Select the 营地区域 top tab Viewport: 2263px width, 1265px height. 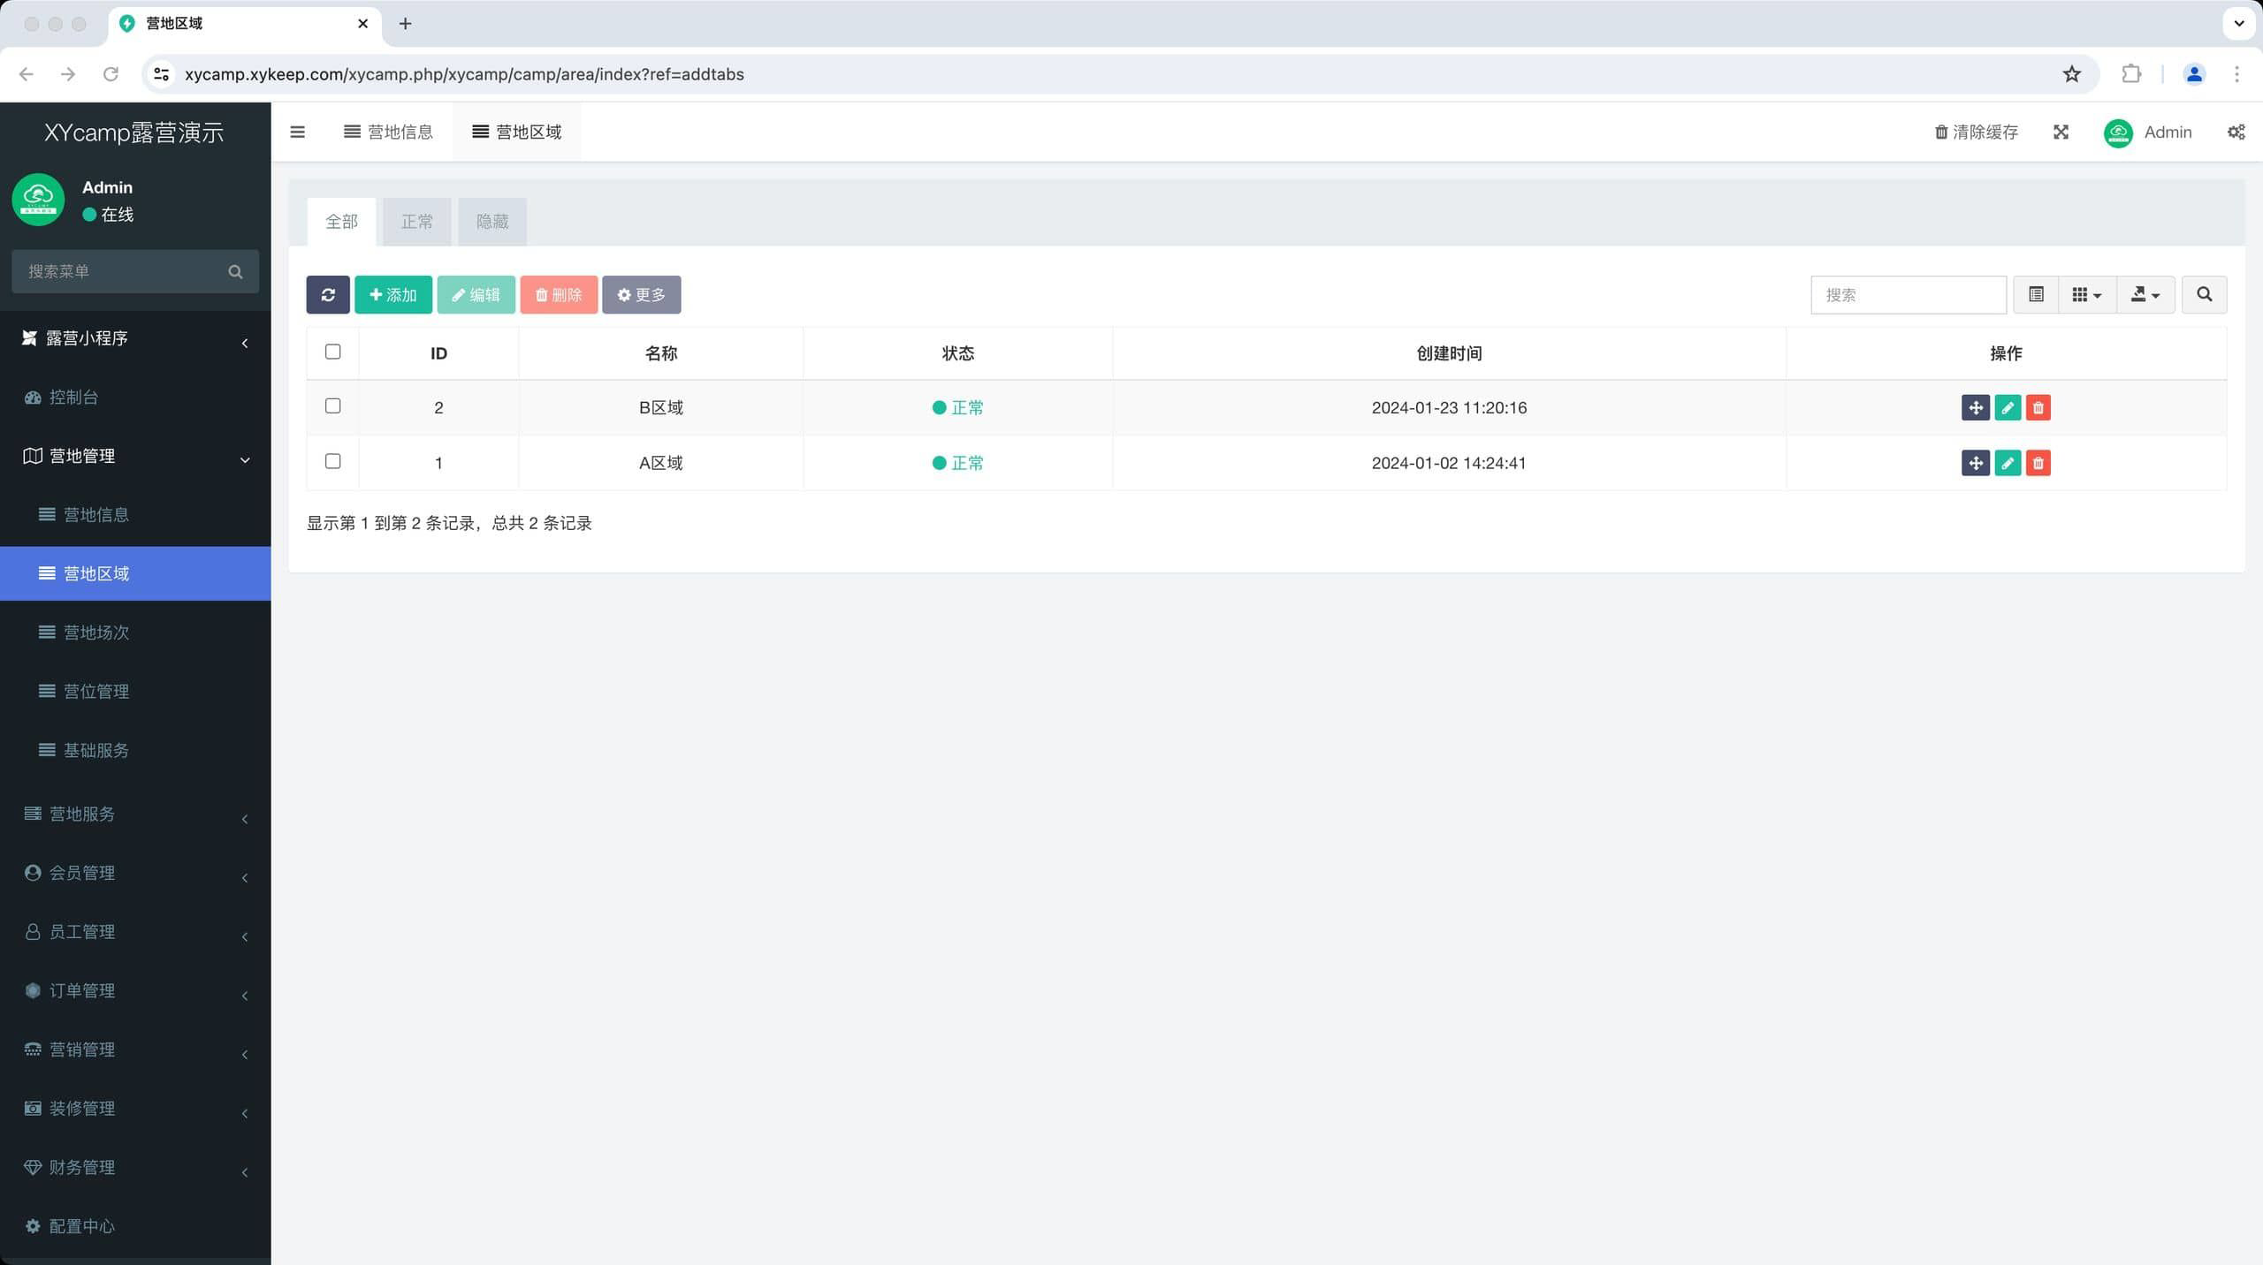pyautogui.click(x=517, y=132)
